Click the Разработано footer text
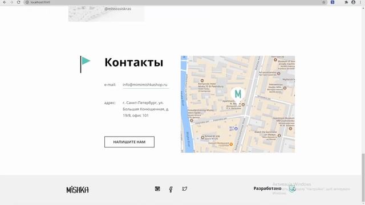This screenshot has height=205, width=365. (x=267, y=188)
